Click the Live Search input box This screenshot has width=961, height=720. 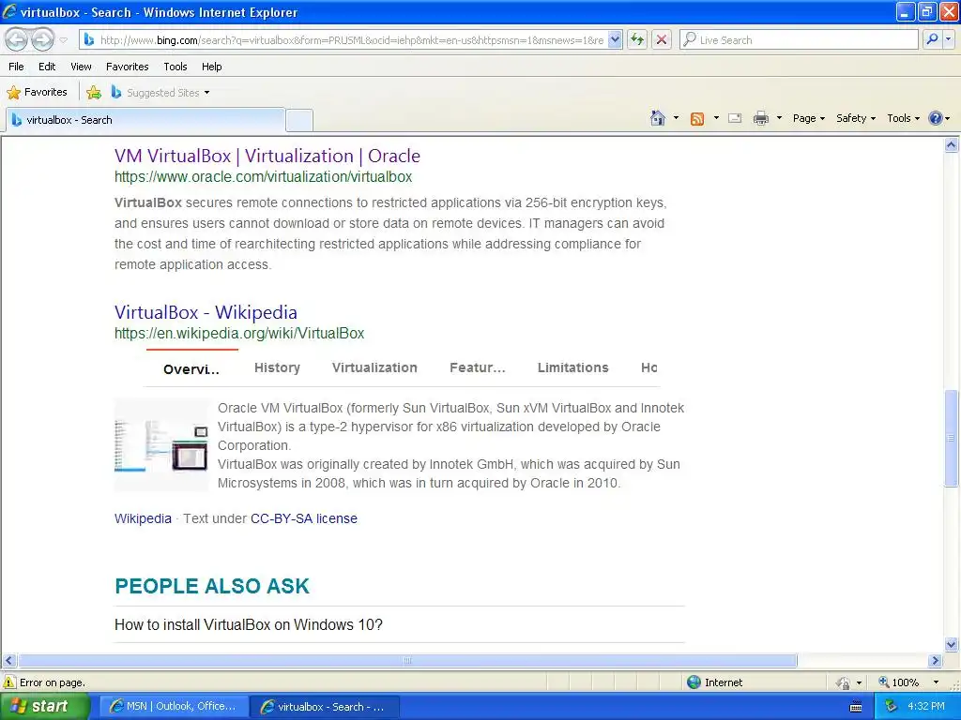pos(800,39)
